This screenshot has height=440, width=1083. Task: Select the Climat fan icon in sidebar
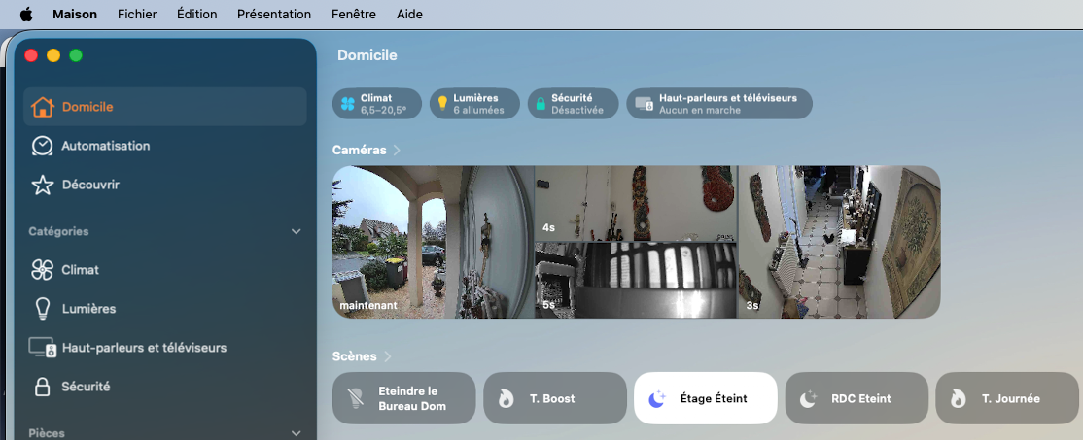pyautogui.click(x=42, y=270)
